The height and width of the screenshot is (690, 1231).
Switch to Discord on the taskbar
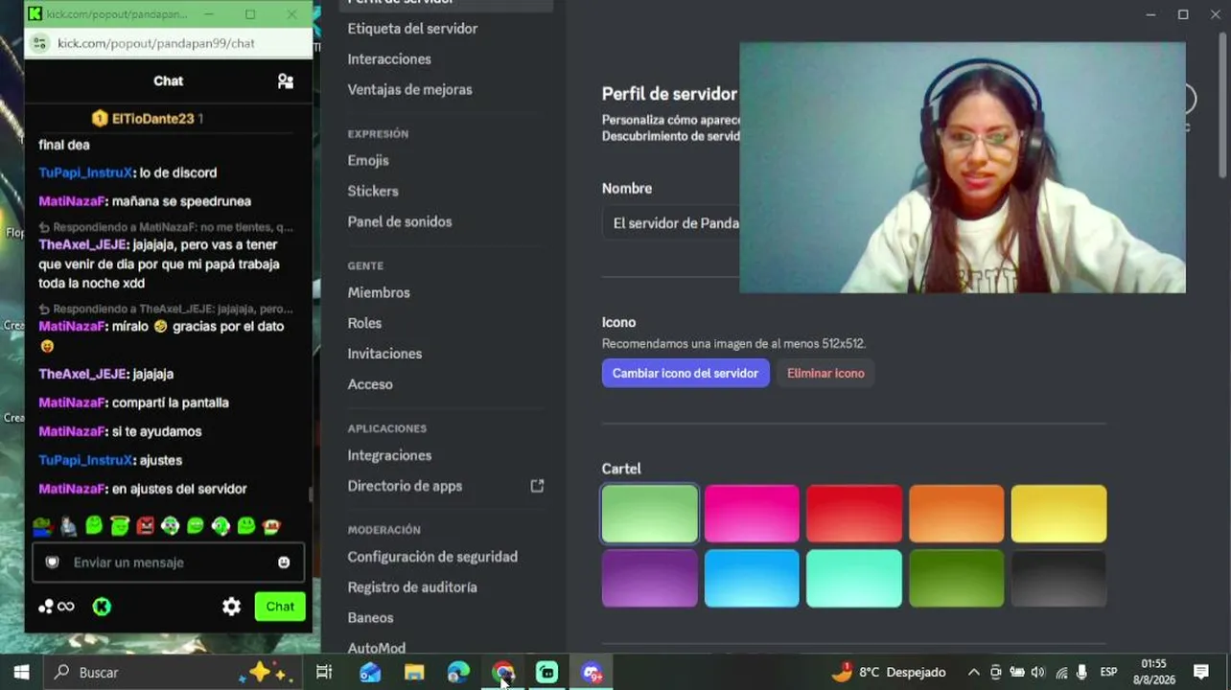592,673
